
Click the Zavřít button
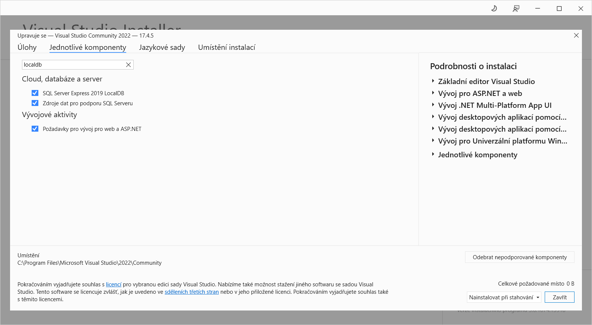pyautogui.click(x=560, y=297)
